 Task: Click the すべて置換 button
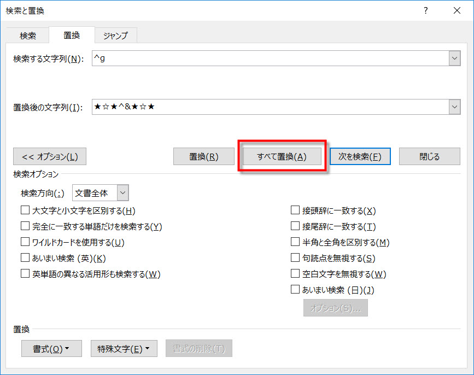tap(282, 157)
